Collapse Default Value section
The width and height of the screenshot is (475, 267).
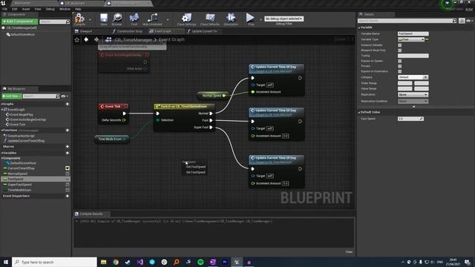point(359,112)
